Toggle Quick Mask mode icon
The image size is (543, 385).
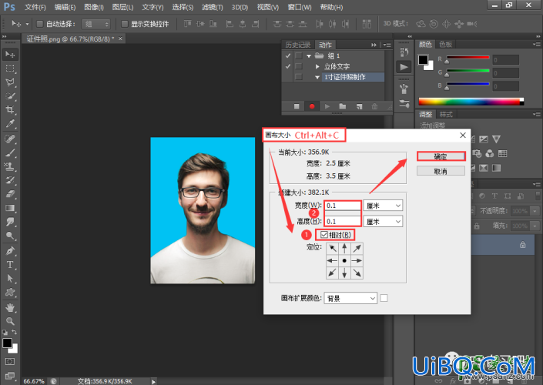pos(10,361)
